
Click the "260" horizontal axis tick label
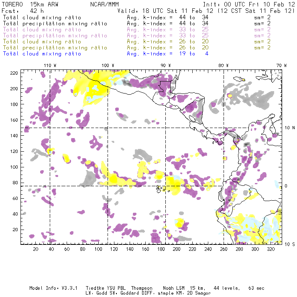[x=224, y=249]
